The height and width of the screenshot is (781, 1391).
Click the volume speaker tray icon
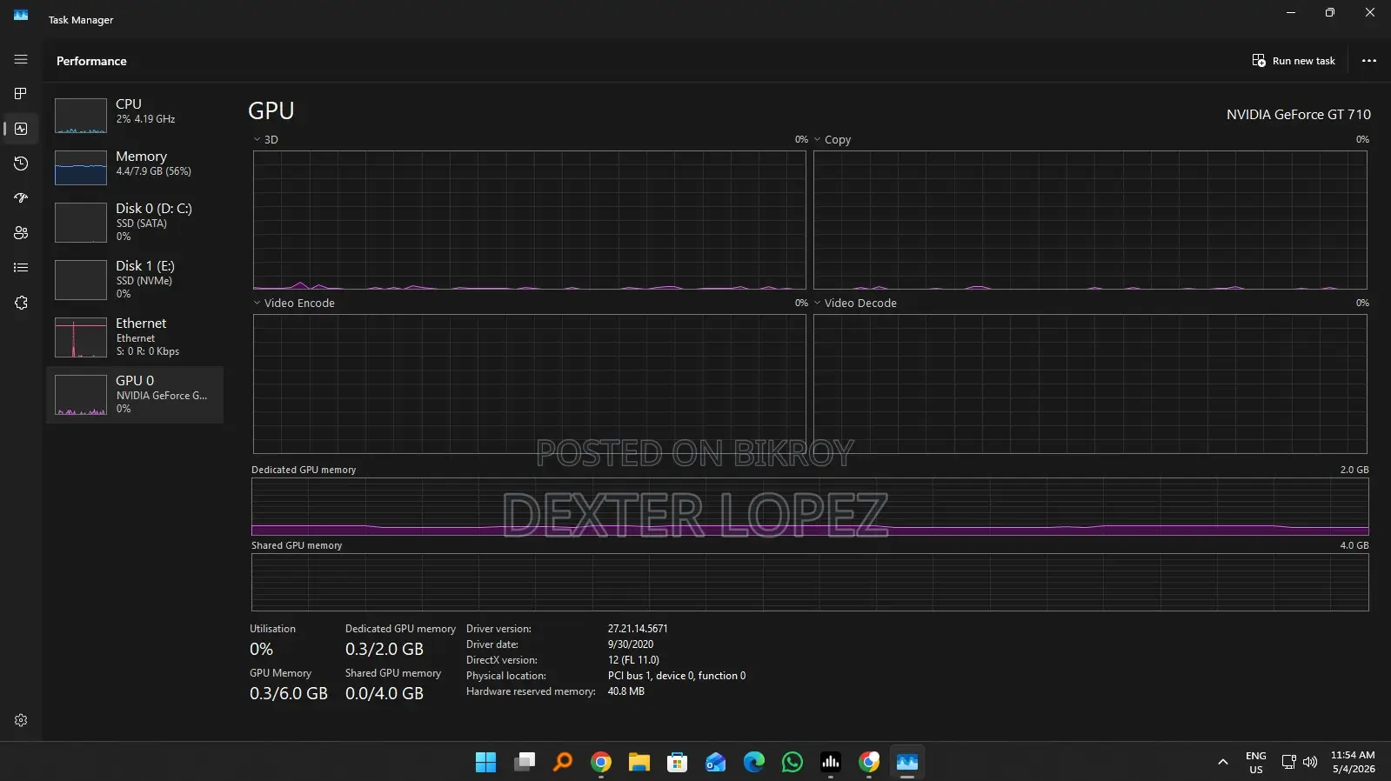[x=1310, y=763]
